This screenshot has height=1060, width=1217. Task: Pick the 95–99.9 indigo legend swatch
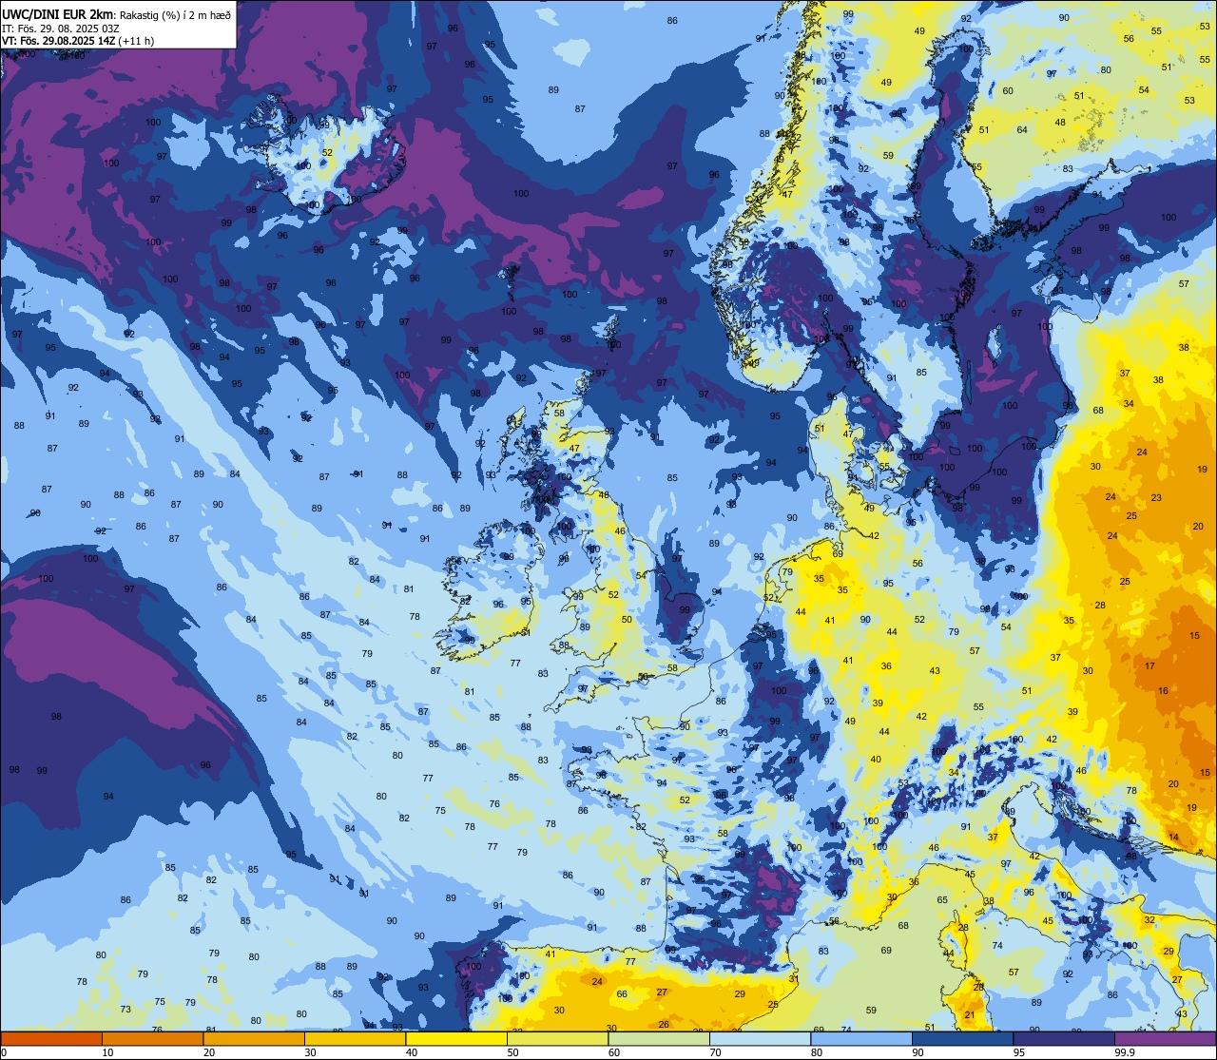tap(1063, 1039)
